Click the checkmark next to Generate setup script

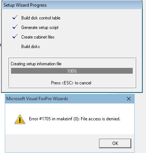(x=15, y=27)
